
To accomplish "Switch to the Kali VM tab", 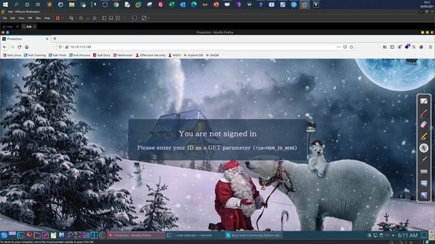I will [29, 26].
